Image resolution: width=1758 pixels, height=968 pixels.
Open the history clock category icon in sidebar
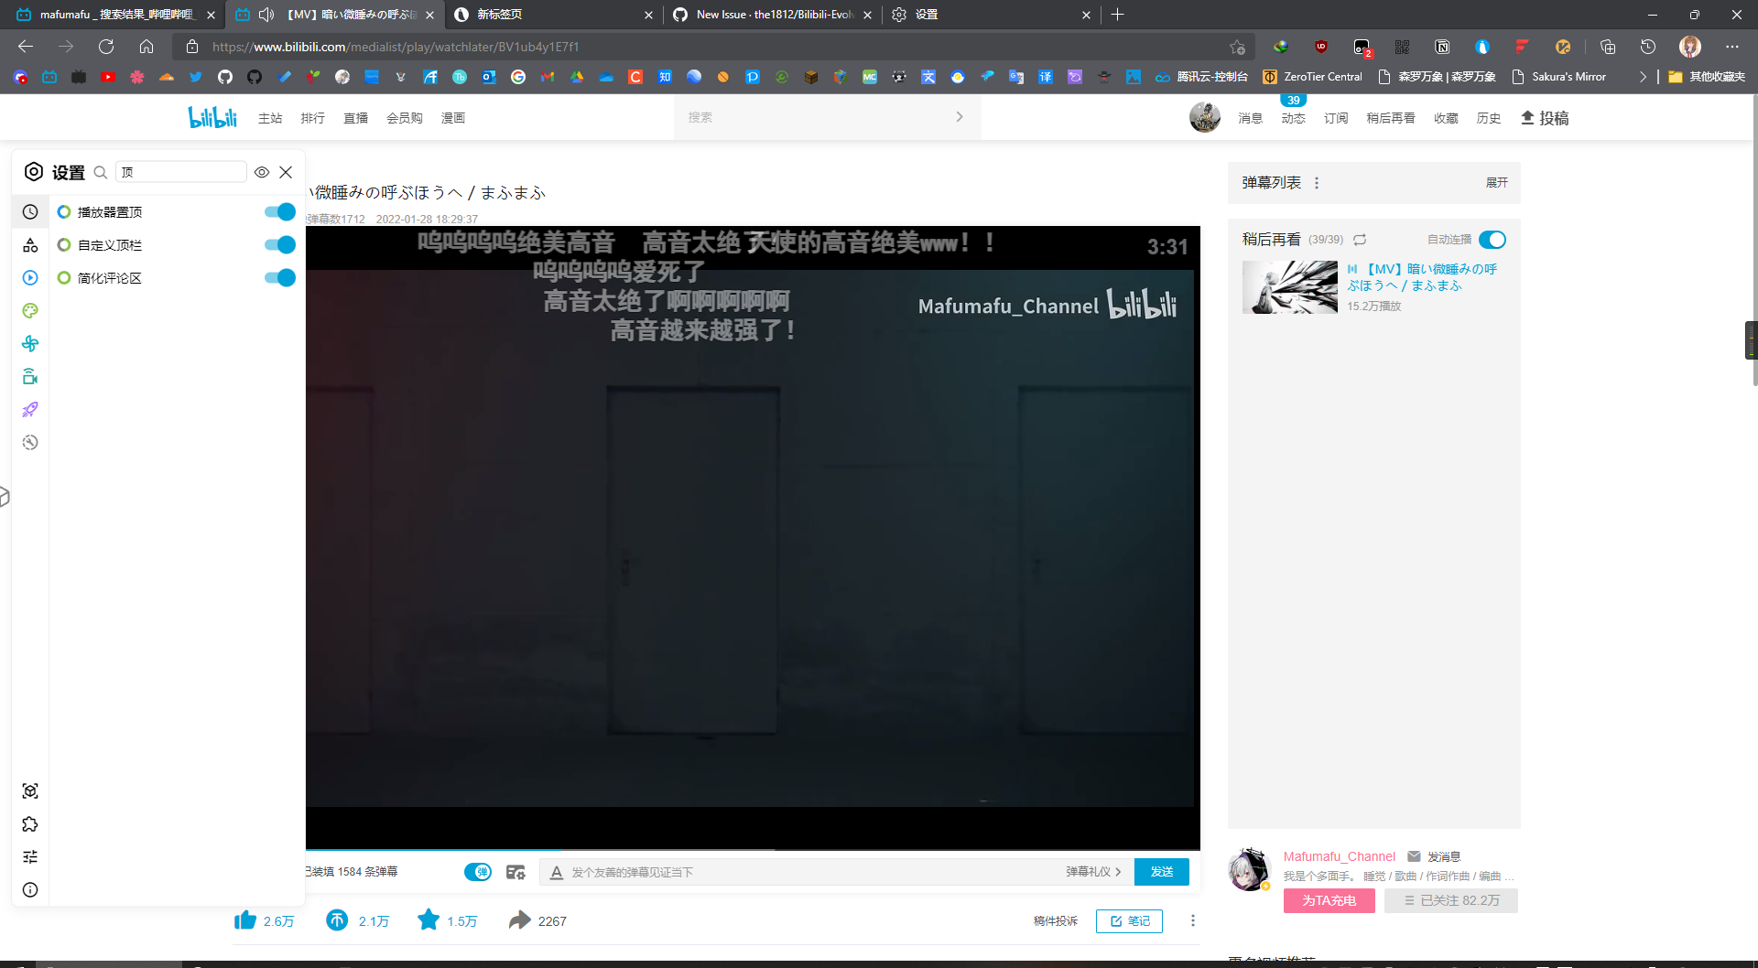click(30, 443)
